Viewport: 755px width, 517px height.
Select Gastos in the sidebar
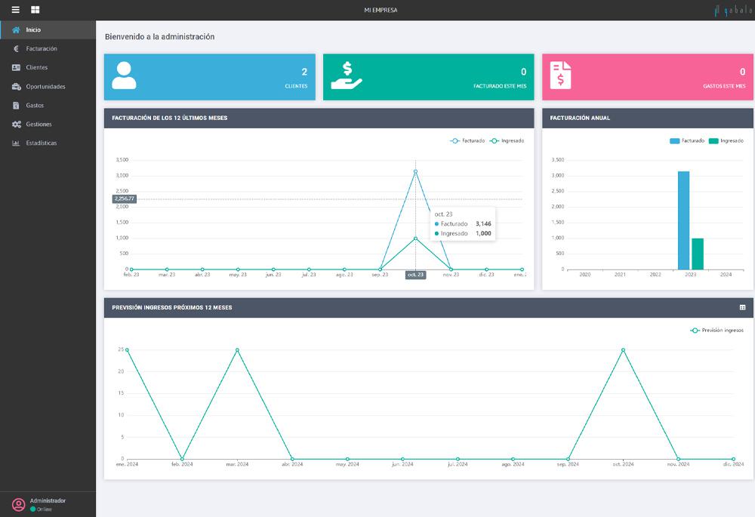48,106
